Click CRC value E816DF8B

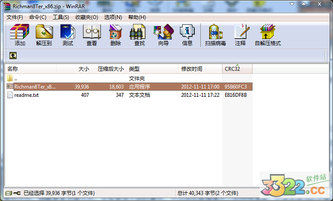click(236, 95)
